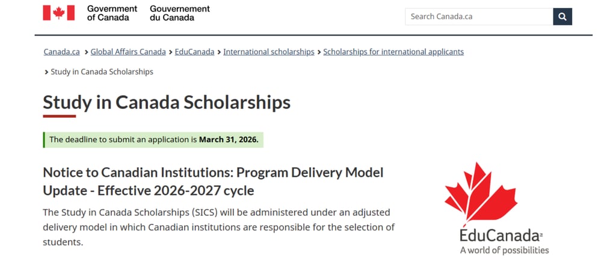
Task: Go to Global Affairs Canada breadcrumb
Action: pos(128,52)
